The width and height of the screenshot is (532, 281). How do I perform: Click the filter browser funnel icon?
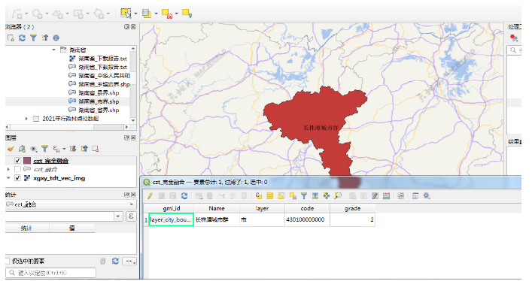click(x=33, y=38)
